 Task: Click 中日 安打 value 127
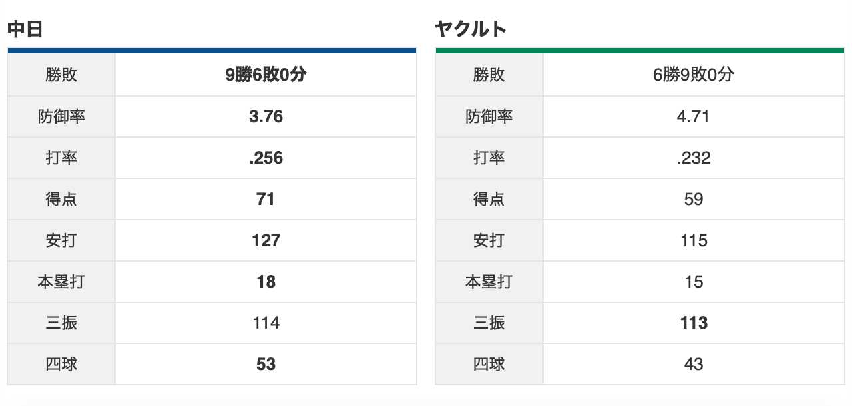(266, 240)
